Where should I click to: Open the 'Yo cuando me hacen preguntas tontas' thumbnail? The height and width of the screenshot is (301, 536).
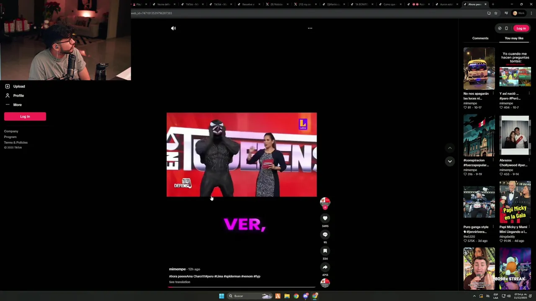click(515, 69)
